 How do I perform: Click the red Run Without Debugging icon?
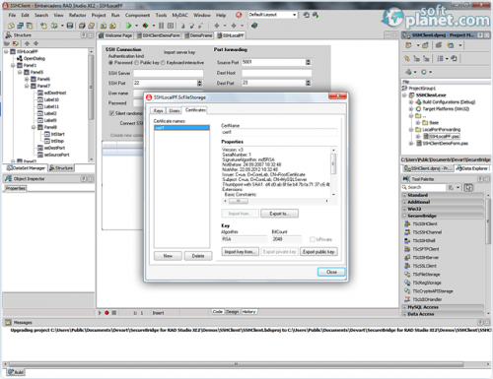click(145, 26)
